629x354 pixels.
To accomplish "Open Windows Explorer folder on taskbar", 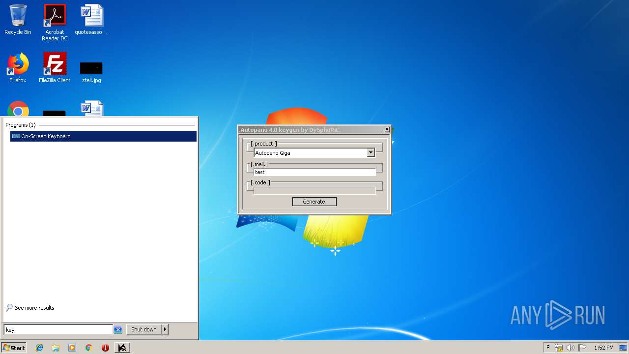I will pyautogui.click(x=56, y=348).
